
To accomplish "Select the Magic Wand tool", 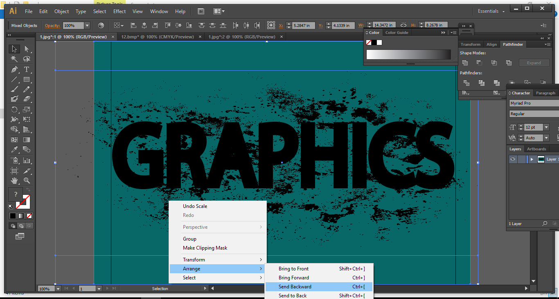I will [14, 58].
